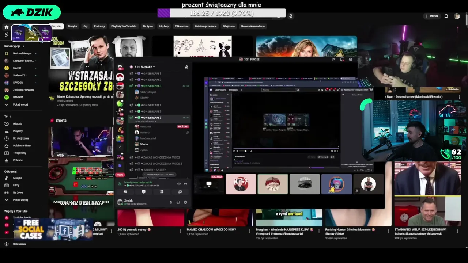The height and width of the screenshot is (263, 468).
Task: Toggle Discord microphone mute
Action: 171,202
